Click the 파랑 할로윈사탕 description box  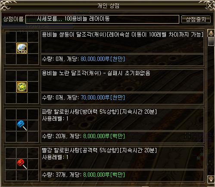click(x=122, y=119)
